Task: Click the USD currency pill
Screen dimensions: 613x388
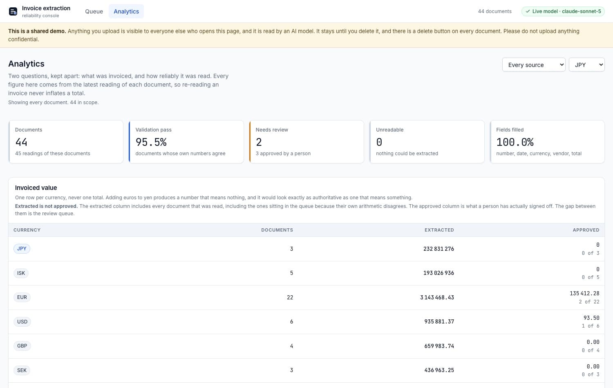Action: [22, 321]
